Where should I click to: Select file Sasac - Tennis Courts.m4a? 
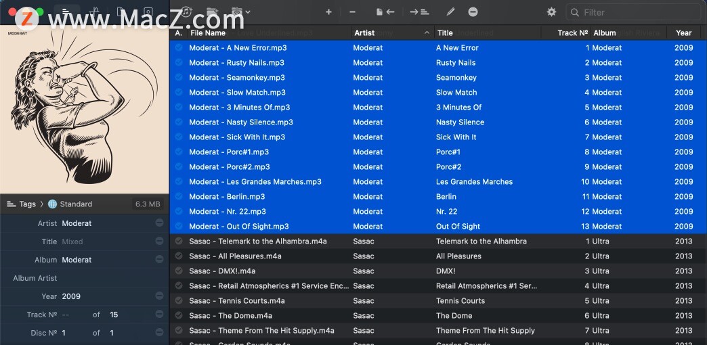click(x=237, y=300)
